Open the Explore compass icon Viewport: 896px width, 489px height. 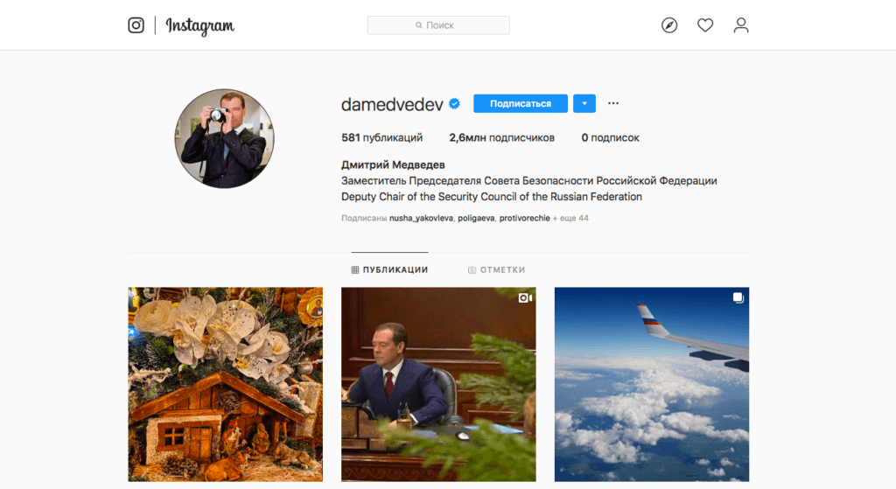[669, 25]
